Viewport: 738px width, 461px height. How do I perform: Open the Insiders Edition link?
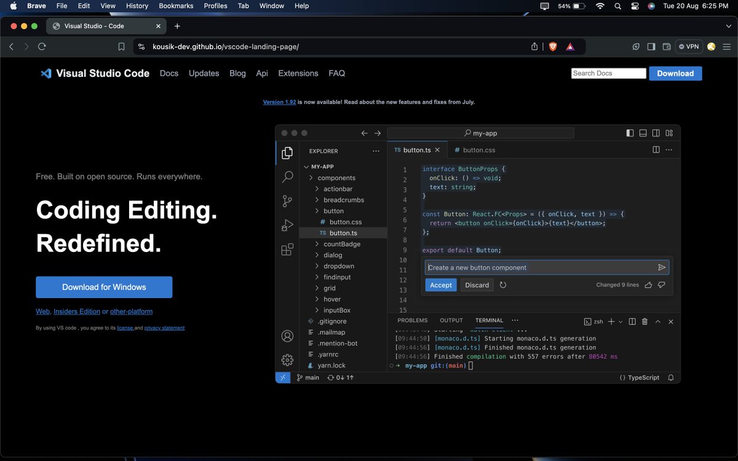coord(76,312)
